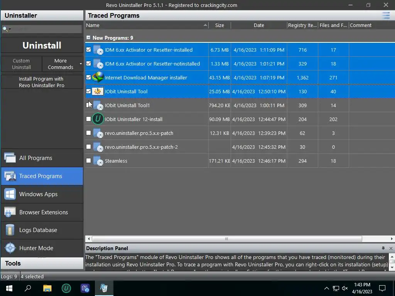Click the Traced Programs sidebar icon
This screenshot has width=395, height=296.
click(x=10, y=176)
